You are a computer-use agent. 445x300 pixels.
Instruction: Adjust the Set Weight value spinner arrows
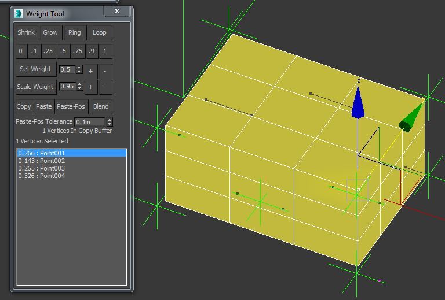(79, 70)
